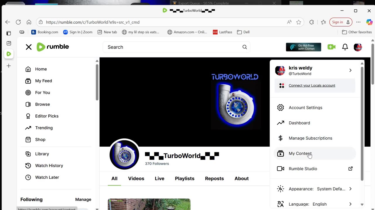Add the page to favorites with the star icon
The height and width of the screenshot is (210, 375).
tap(299, 22)
